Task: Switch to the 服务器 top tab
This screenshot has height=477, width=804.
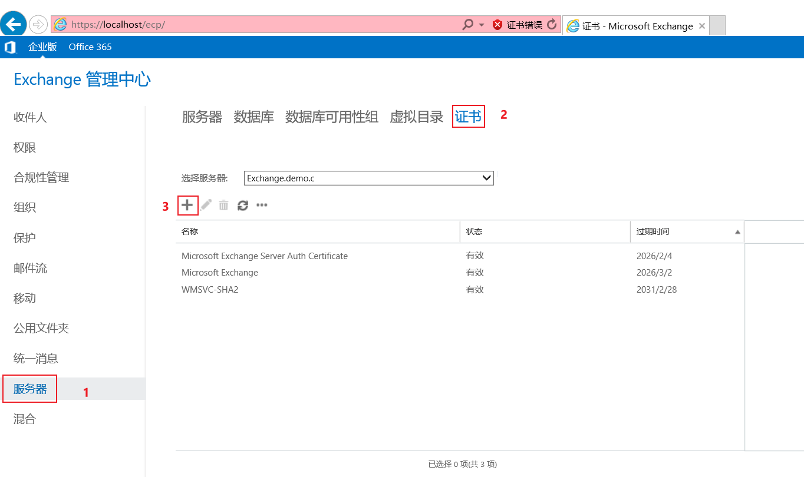Action: click(x=202, y=117)
